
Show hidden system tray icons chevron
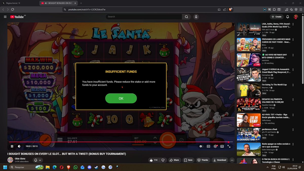[x=268, y=167]
